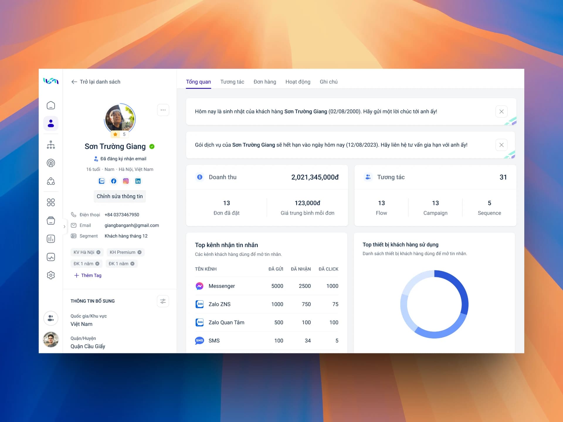Image resolution: width=563 pixels, height=422 pixels.
Task: Select the customers person icon in sidebar
Action: tap(51, 123)
